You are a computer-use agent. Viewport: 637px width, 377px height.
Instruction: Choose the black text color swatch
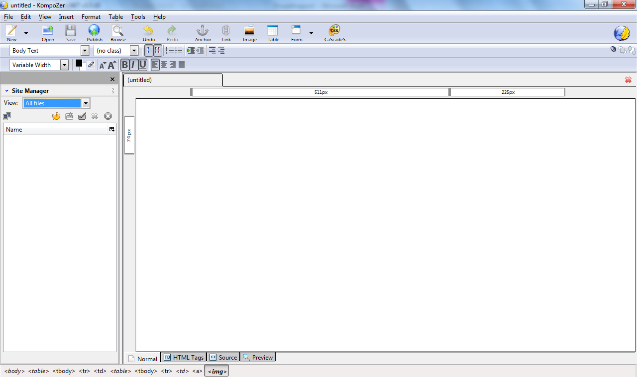click(x=79, y=63)
